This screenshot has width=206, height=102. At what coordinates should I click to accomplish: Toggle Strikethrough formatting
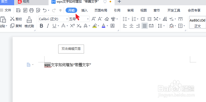coord(63,26)
